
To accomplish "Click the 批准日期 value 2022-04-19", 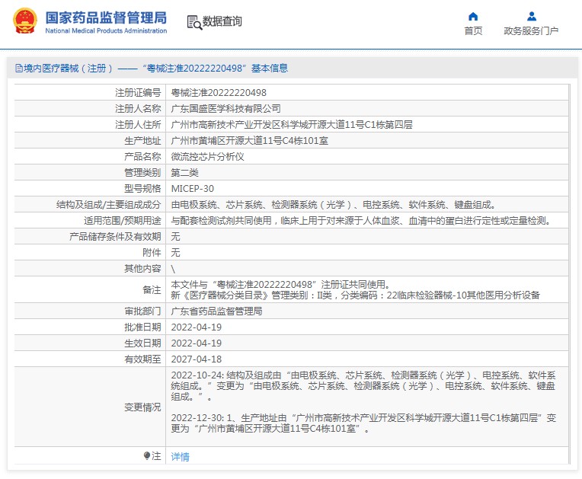I will tap(196, 327).
